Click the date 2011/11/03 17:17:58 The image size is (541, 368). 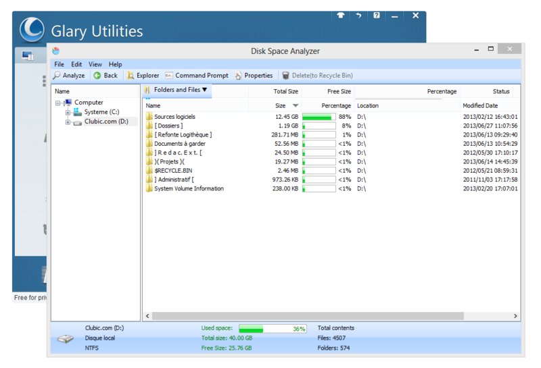click(x=490, y=180)
